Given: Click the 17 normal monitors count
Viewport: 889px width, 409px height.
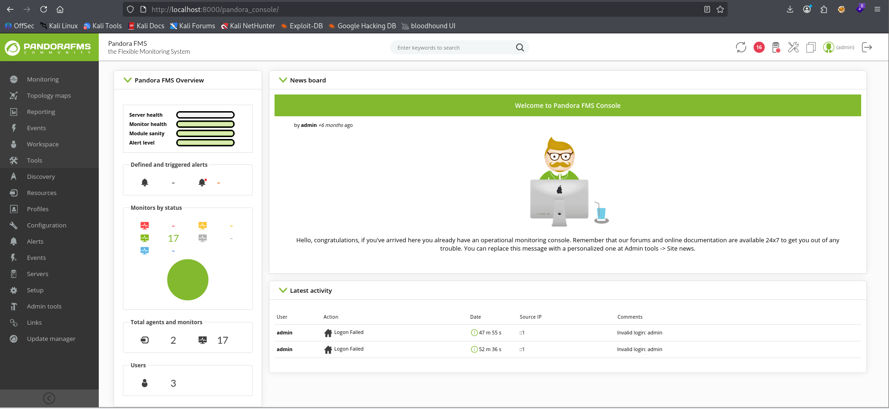Looking at the screenshot, I should [173, 239].
